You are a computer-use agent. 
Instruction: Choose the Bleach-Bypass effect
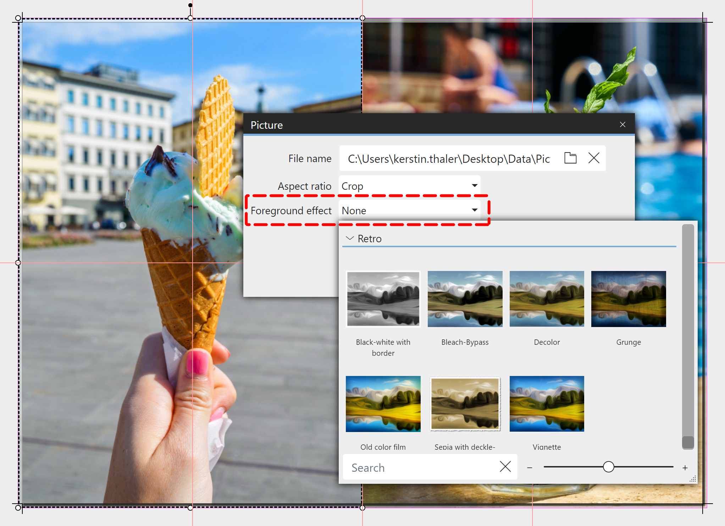465,299
